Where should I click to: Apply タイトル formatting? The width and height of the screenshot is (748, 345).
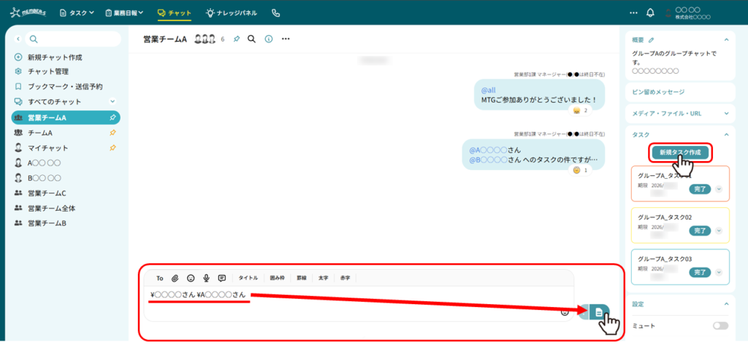pyautogui.click(x=248, y=279)
